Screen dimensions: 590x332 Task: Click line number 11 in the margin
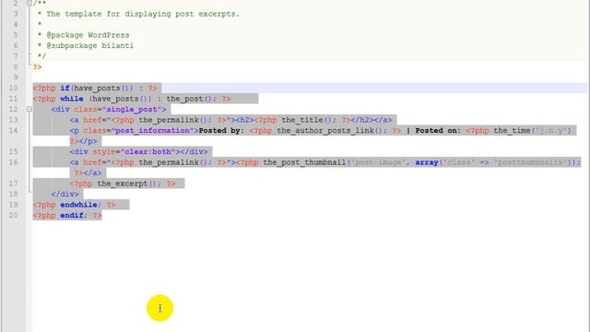pos(13,99)
